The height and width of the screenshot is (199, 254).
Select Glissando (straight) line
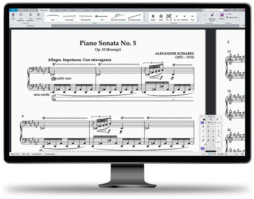118,17
